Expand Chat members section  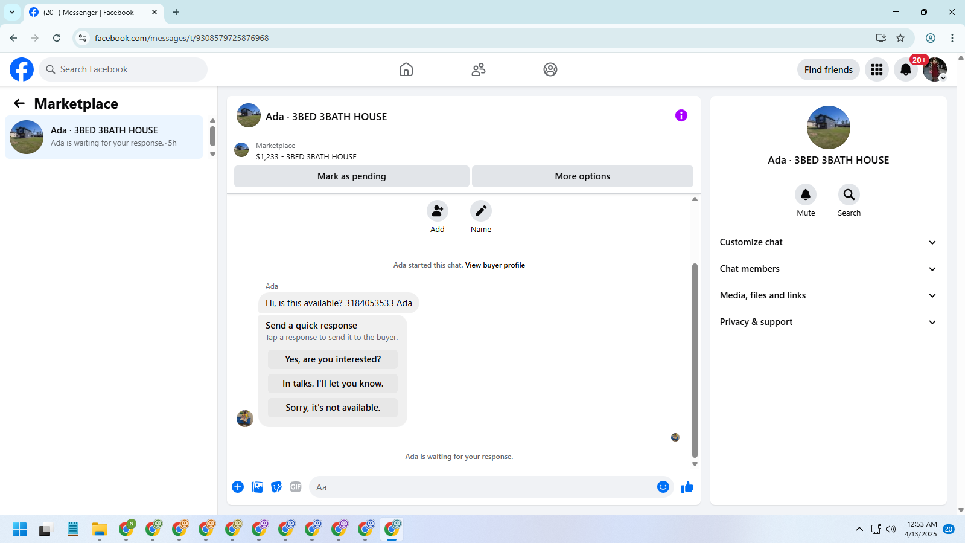click(828, 269)
